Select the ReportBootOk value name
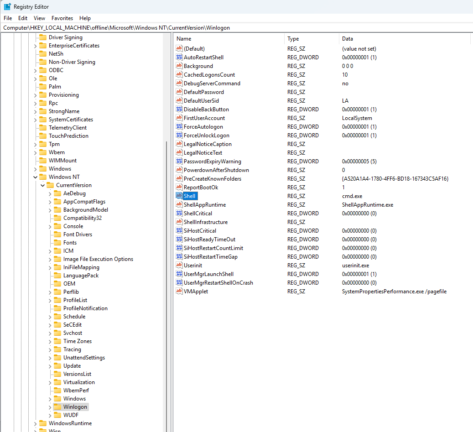The width and height of the screenshot is (473, 432). coord(201,187)
